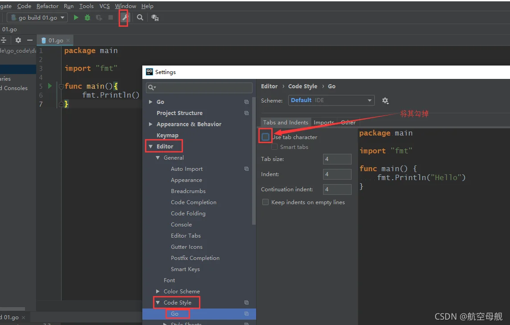Click Code Style in the settings breadcrumb
The image size is (510, 325).
[303, 86]
